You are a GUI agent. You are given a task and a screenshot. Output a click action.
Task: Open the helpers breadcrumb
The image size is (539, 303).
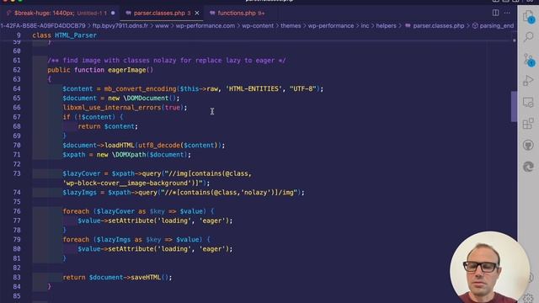click(386, 26)
